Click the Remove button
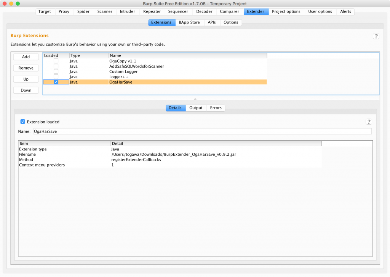The width and height of the screenshot is (390, 277). 26,68
